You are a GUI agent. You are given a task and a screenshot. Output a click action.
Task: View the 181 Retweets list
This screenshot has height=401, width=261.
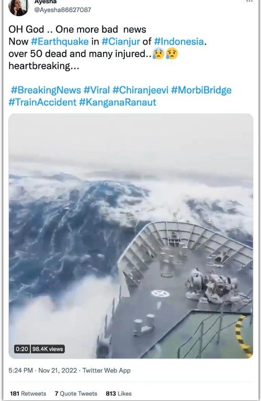point(28,394)
